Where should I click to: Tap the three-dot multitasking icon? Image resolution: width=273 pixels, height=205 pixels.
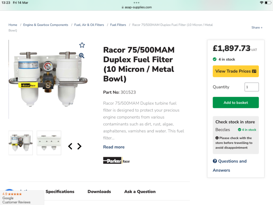tap(136, 2)
